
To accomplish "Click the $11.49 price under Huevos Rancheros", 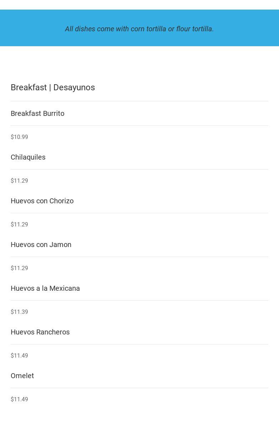I will [19, 355].
